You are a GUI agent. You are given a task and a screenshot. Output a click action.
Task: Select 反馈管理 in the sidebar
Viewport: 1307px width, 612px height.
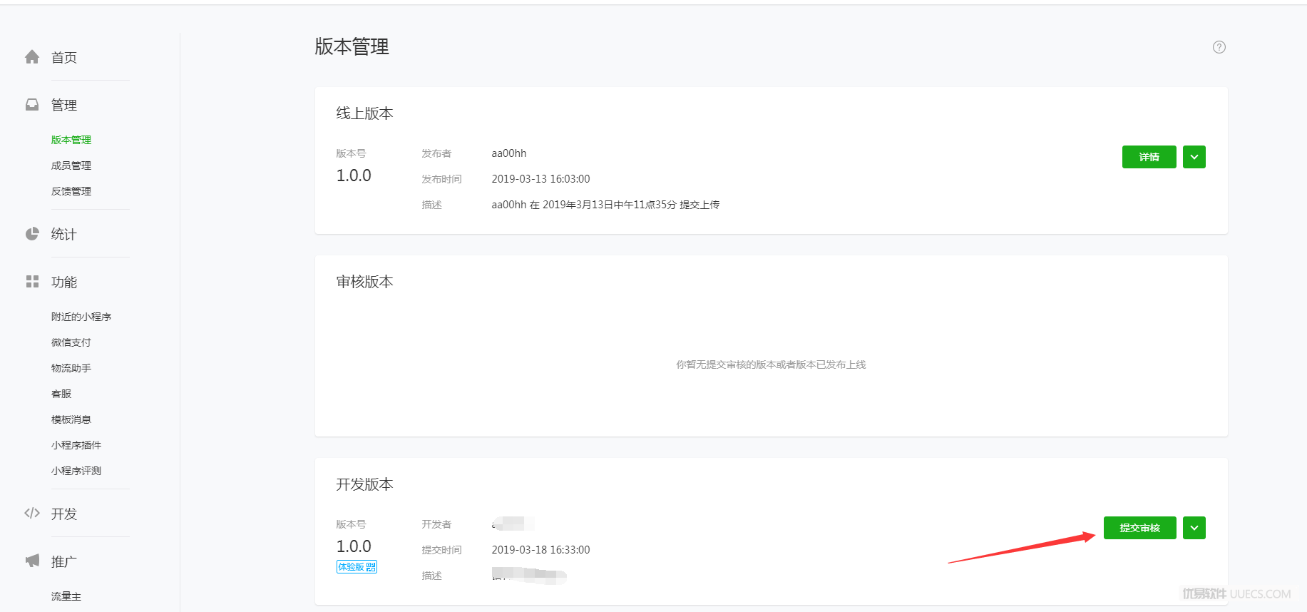point(71,191)
